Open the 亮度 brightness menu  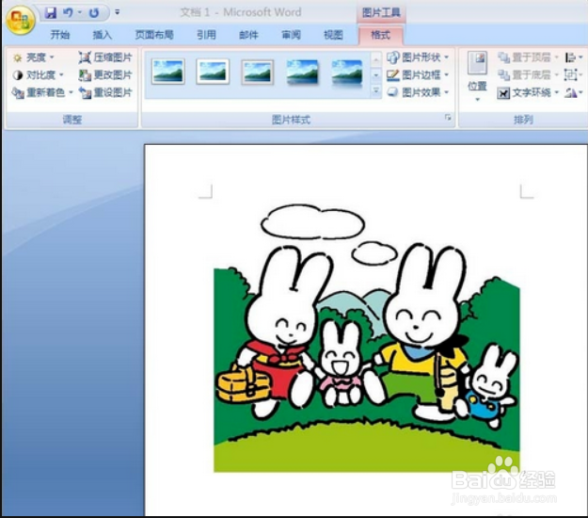34,57
